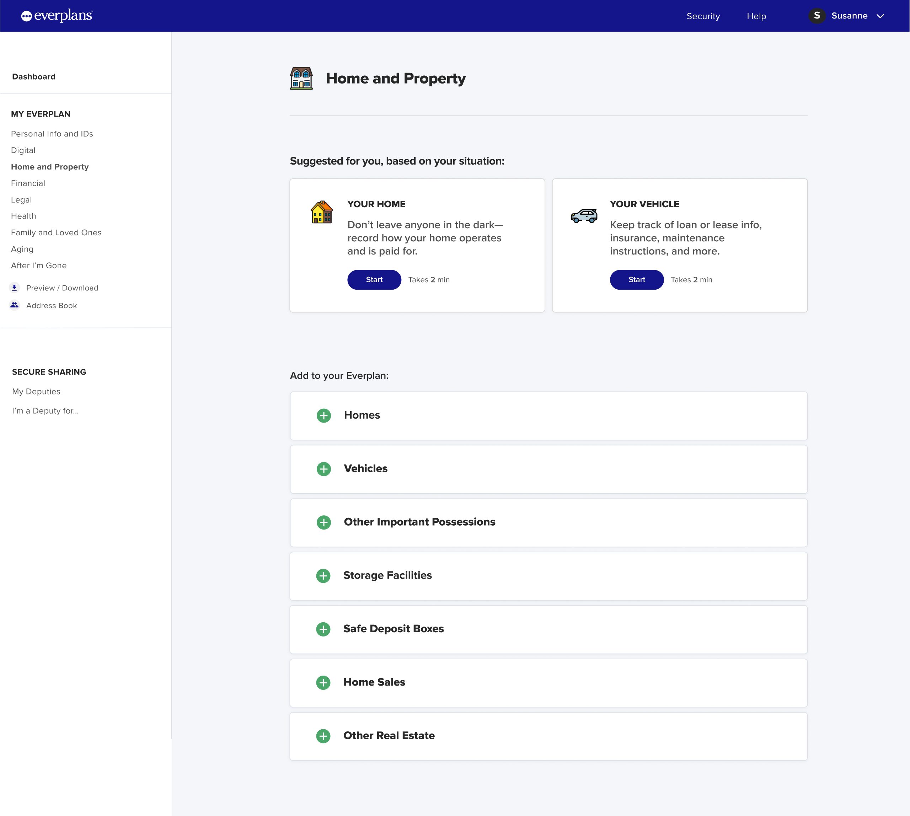Click the plus icon next to Homes

coord(324,415)
